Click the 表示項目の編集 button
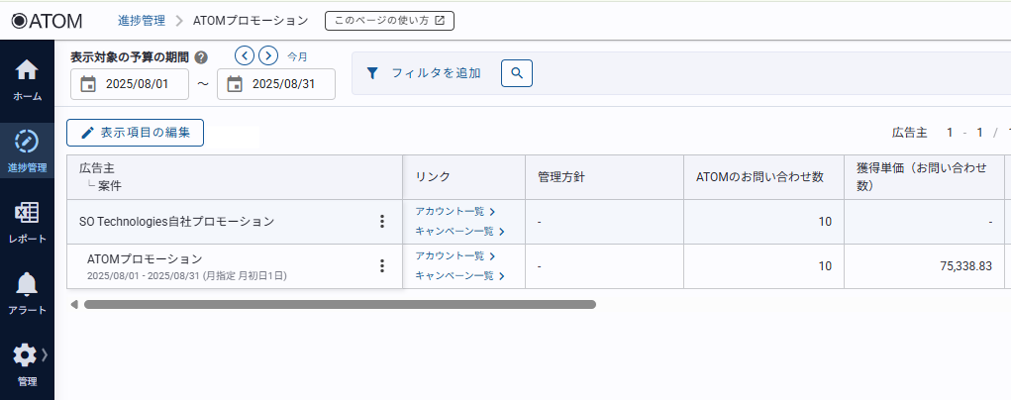The width and height of the screenshot is (1011, 400). tap(135, 132)
